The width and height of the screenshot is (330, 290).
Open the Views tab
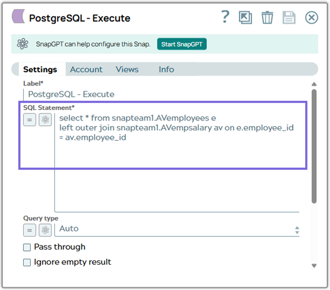coord(127,69)
